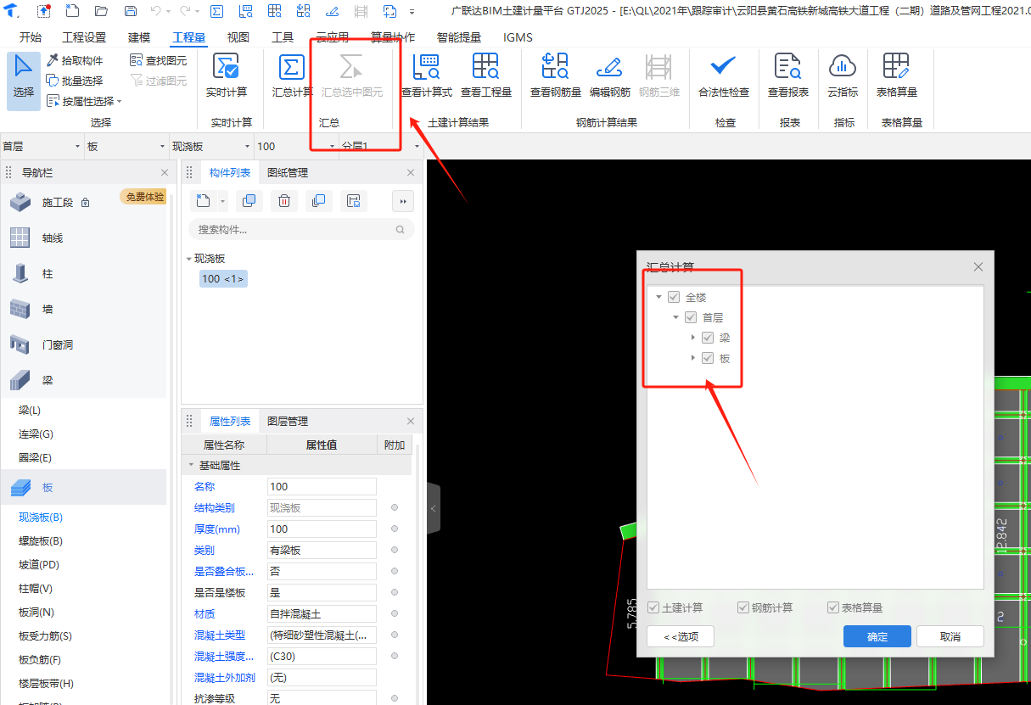The height and width of the screenshot is (705, 1031).
Task: Click 取消 in the 汇总计算 dialog
Action: [950, 636]
